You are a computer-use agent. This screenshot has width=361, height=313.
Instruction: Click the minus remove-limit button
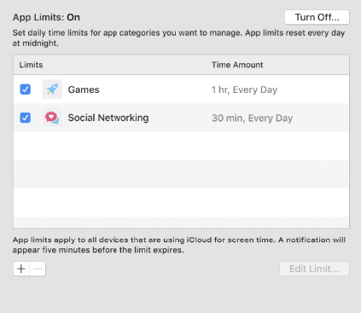[x=38, y=269]
